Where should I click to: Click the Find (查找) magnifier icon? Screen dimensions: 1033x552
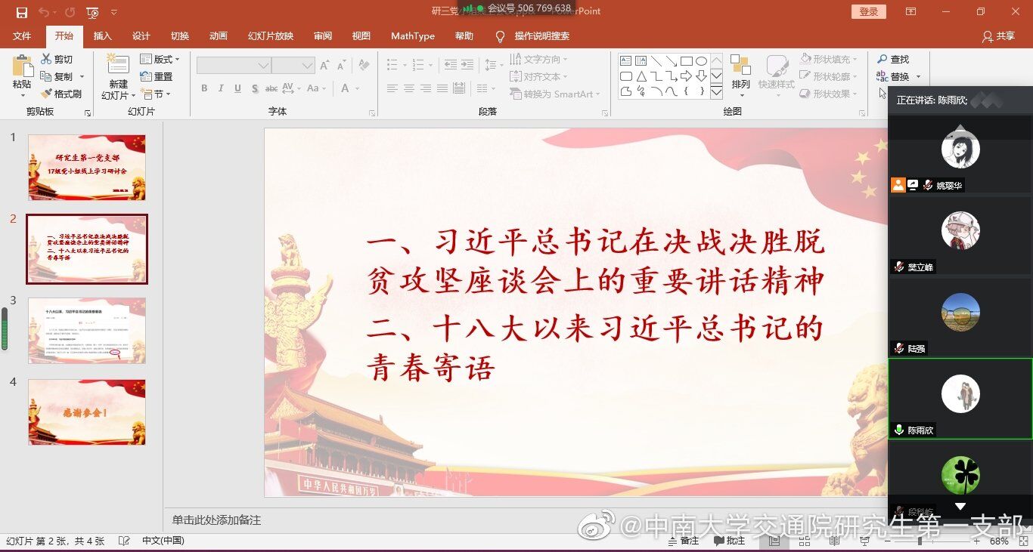click(883, 59)
